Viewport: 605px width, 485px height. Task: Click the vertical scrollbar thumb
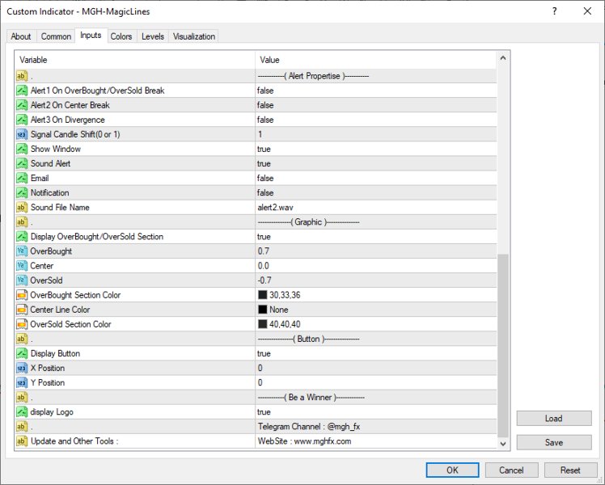tap(503, 346)
